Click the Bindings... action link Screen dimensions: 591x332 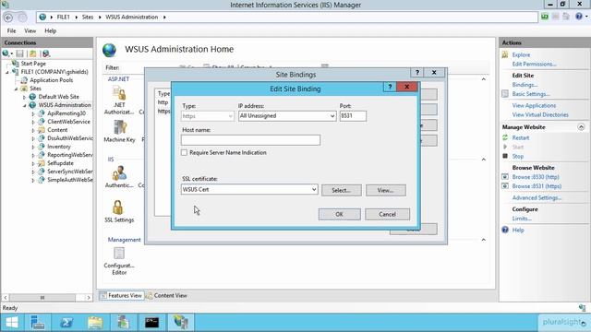point(525,85)
